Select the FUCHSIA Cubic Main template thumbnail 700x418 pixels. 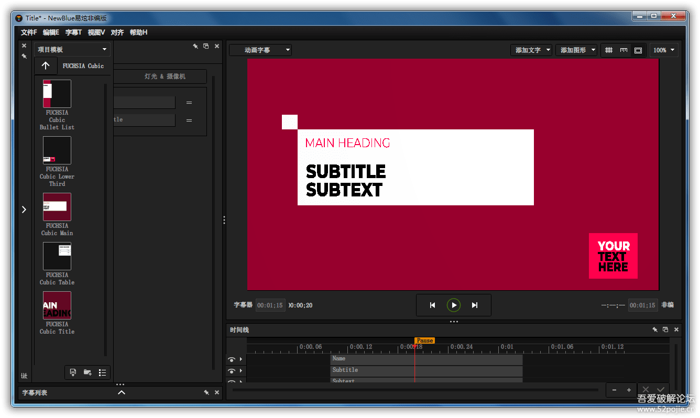57,207
